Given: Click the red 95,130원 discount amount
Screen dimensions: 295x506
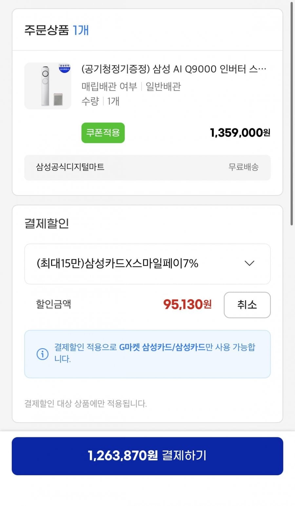Looking at the screenshot, I should pyautogui.click(x=187, y=305).
